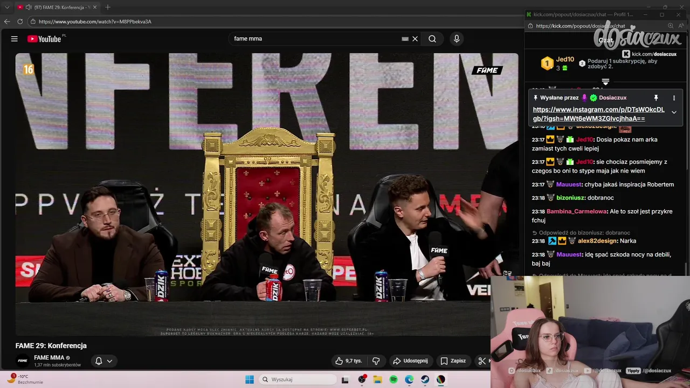Screen dimensions: 690x388
Task: Run search with the magnifier button
Action: click(x=432, y=39)
